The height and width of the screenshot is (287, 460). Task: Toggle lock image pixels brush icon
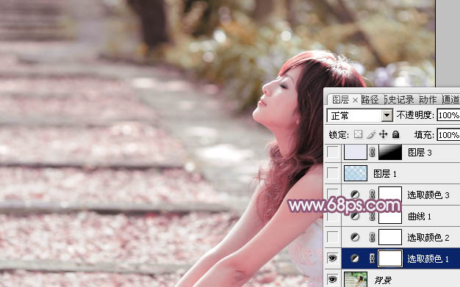[371, 134]
